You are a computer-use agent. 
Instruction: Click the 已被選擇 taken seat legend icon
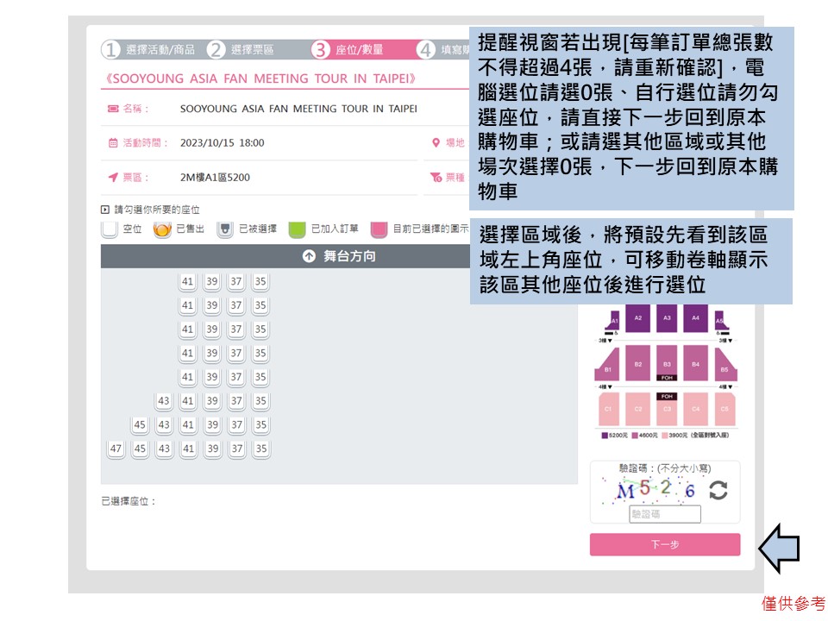pos(225,229)
